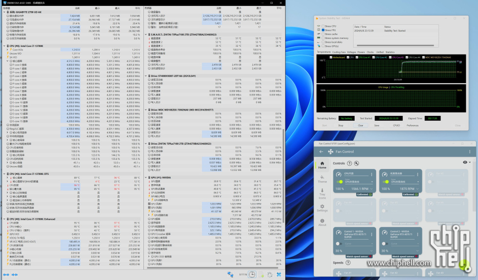
Task: Switch to Cooling Fans tab in AIDA64
Action: pos(339,52)
